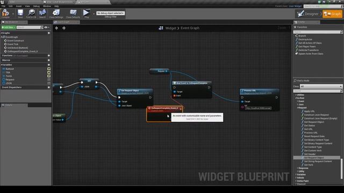The image size is (344, 193).
Task: Click the Compile toolbar icon
Action: pos(5,13)
